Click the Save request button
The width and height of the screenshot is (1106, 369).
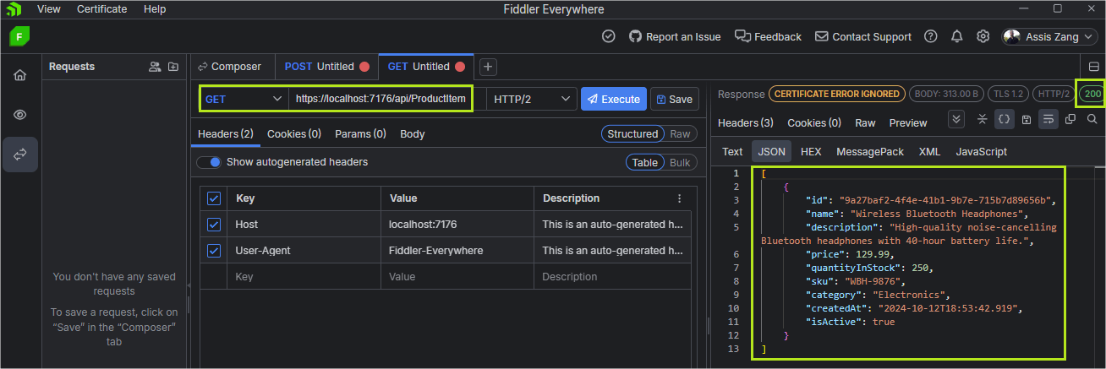[x=674, y=99]
